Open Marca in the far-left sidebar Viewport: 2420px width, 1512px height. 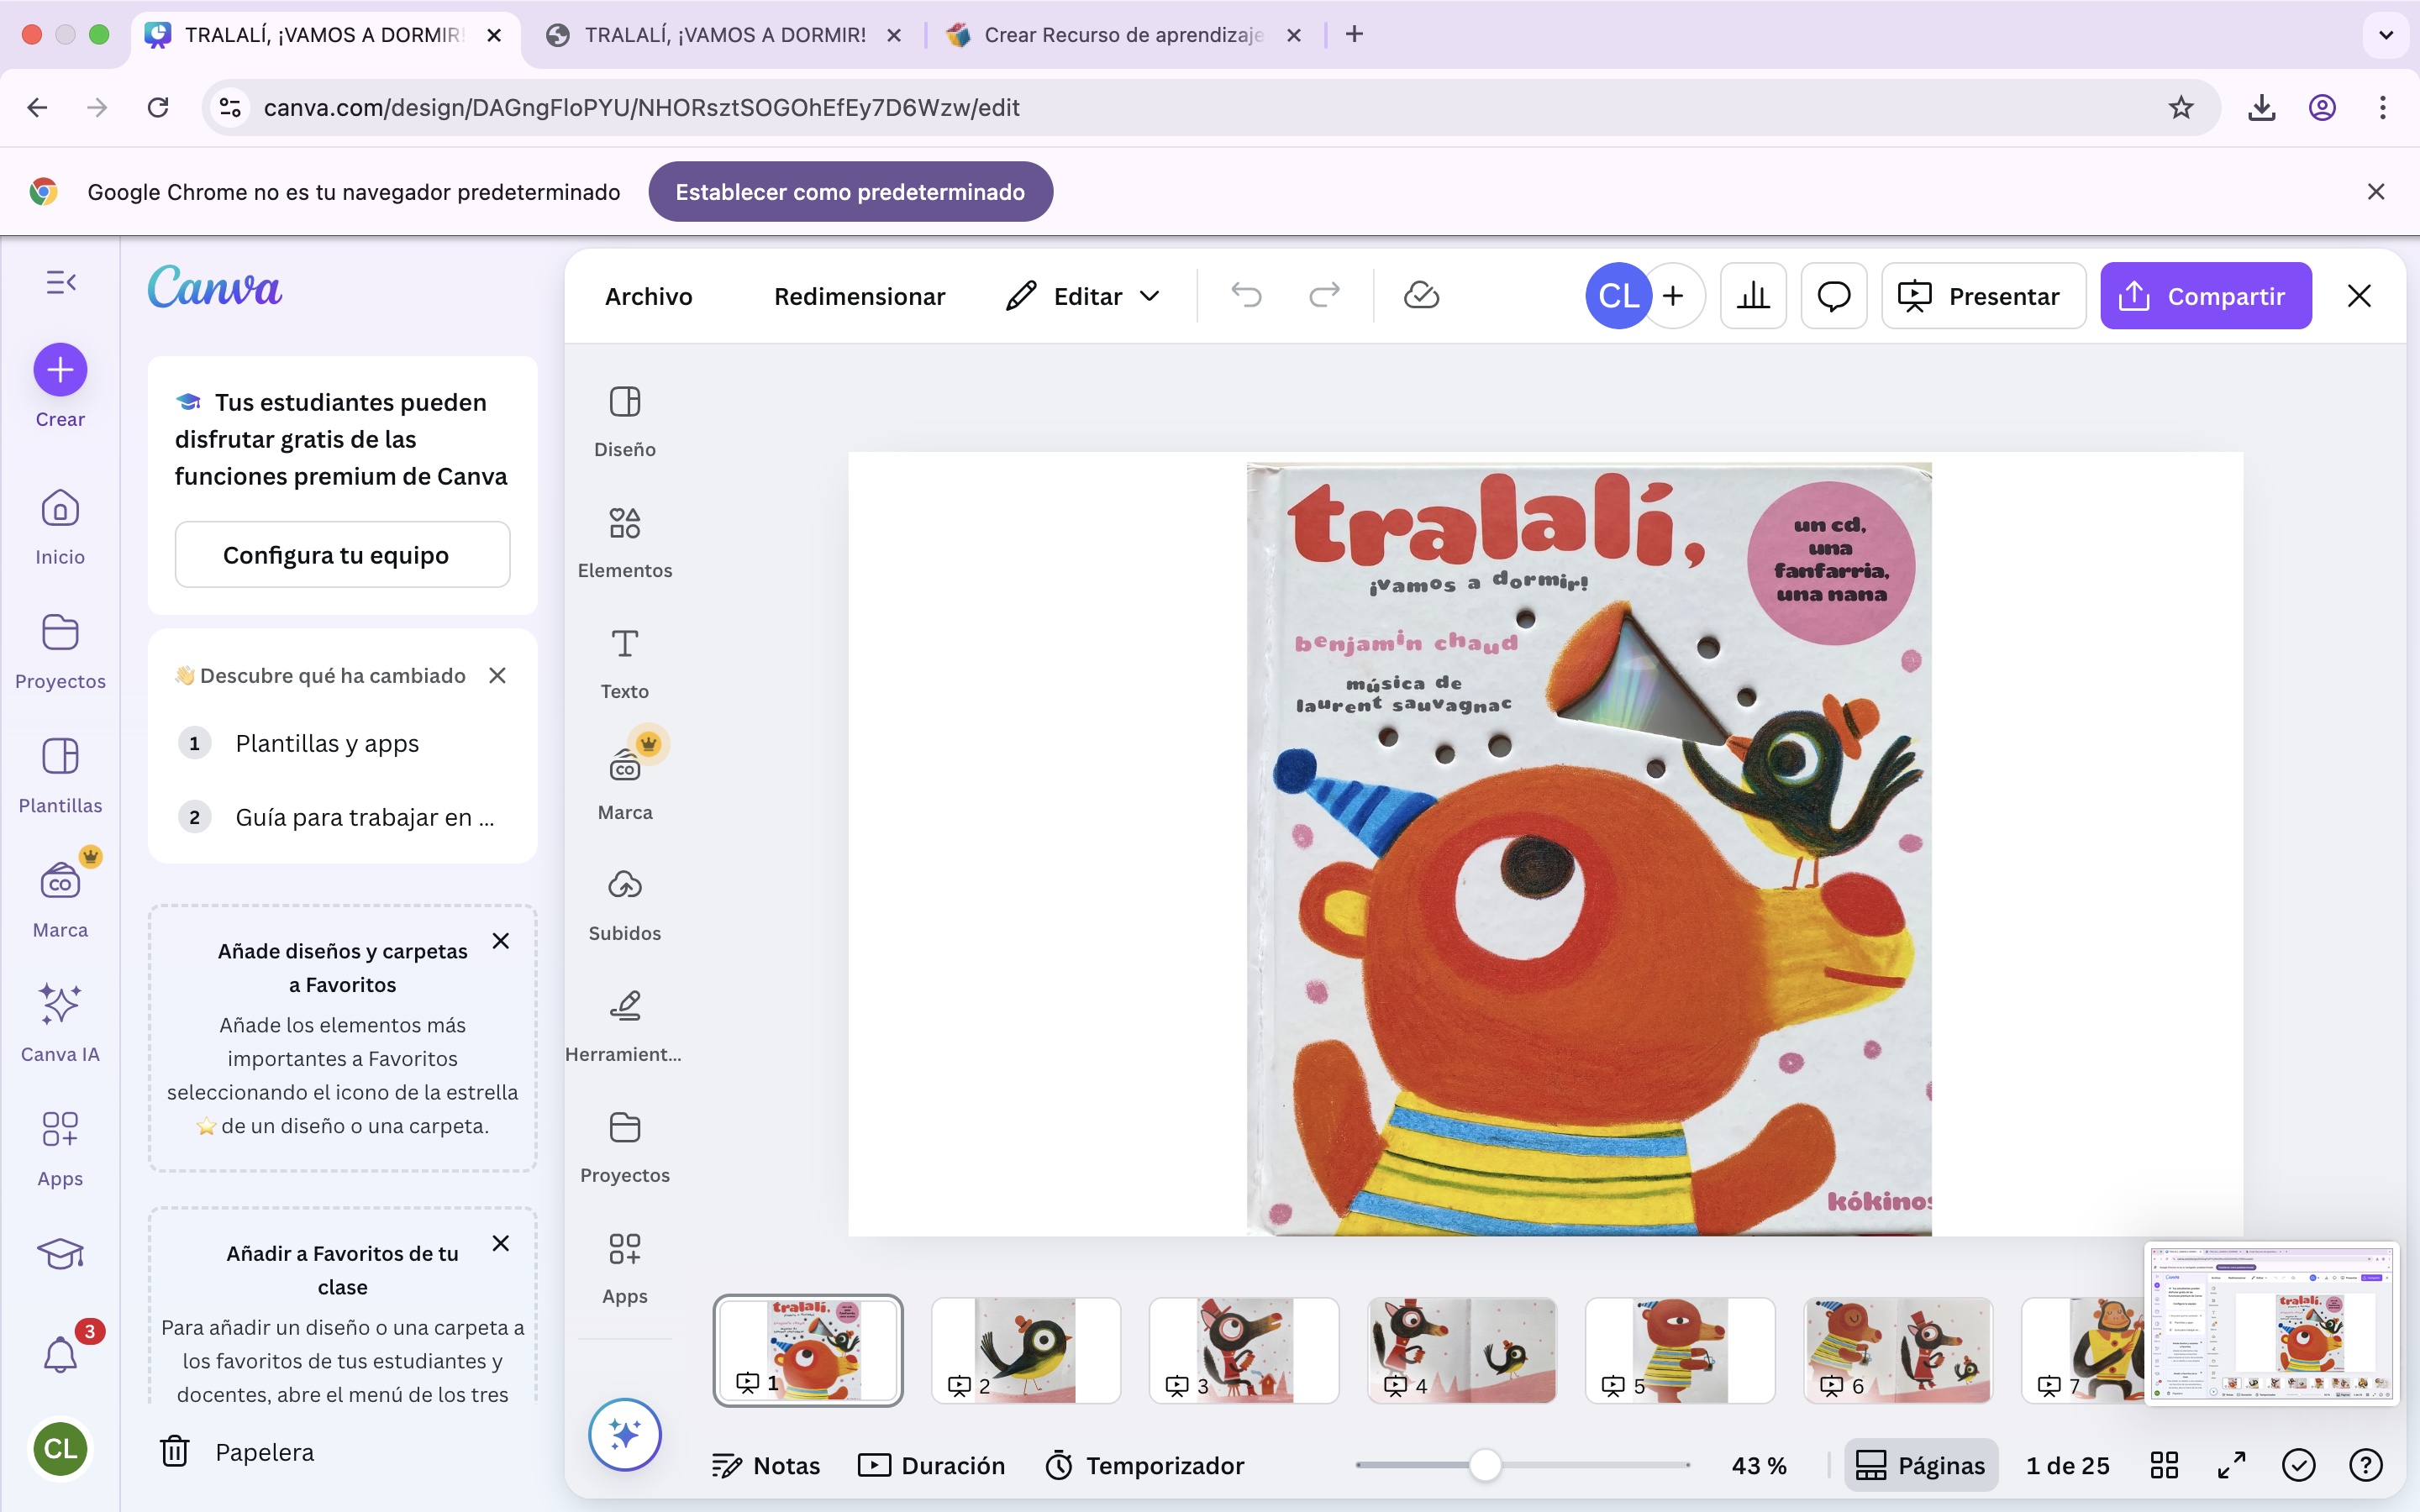[60, 899]
